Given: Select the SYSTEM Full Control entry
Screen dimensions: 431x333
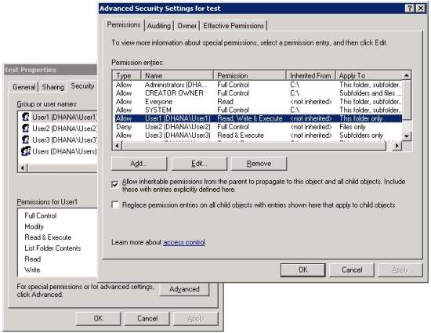Looking at the screenshot, I should pyautogui.click(x=258, y=110).
